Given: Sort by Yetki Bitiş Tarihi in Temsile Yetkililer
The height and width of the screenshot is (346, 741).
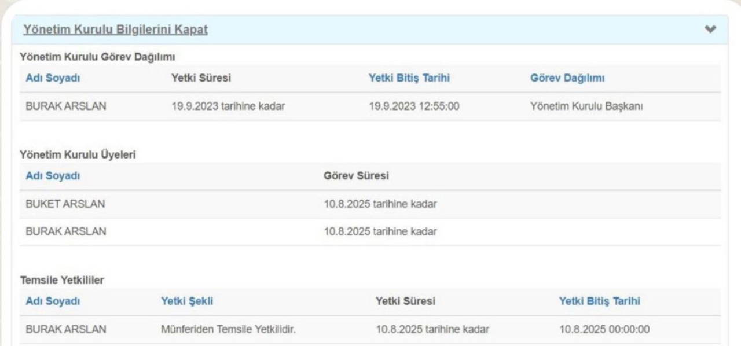Looking at the screenshot, I should coord(599,301).
